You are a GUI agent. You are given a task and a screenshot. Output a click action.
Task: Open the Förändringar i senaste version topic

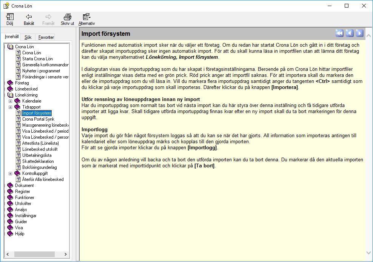tap(45, 77)
